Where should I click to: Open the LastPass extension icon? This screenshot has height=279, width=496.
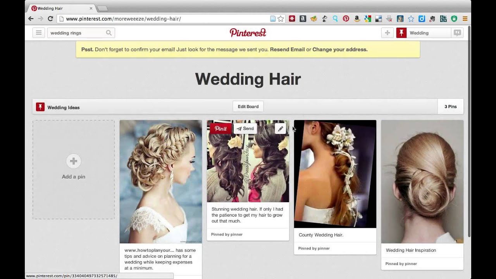coord(292,19)
